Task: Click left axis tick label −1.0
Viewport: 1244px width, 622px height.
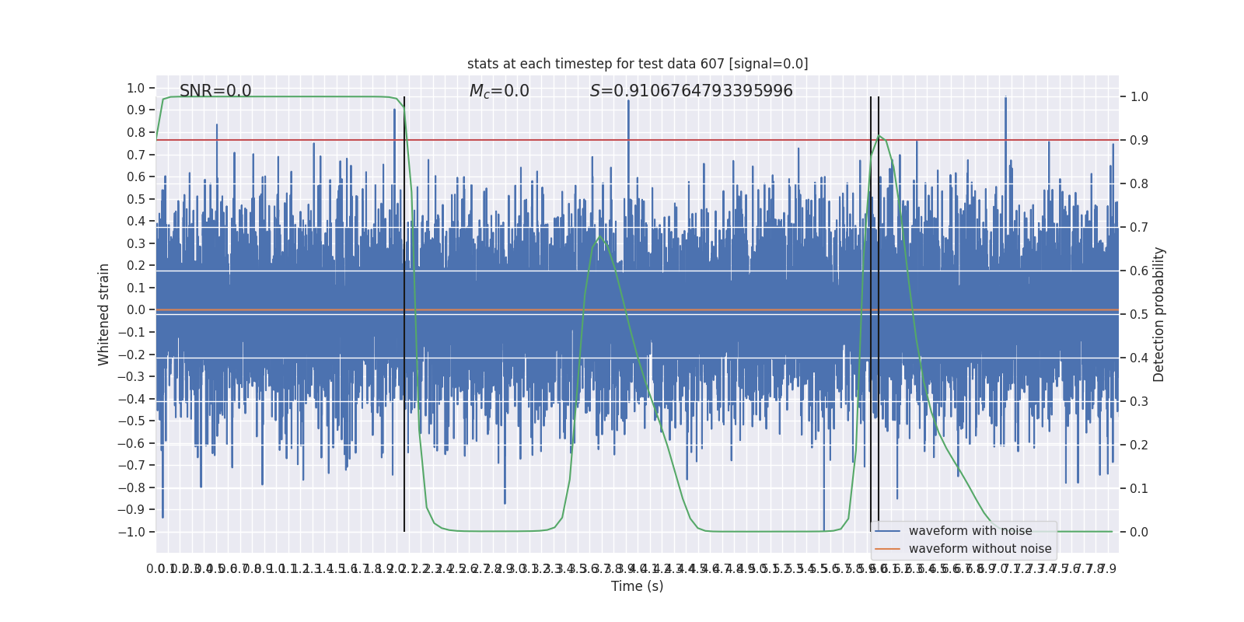Action: [x=131, y=532]
